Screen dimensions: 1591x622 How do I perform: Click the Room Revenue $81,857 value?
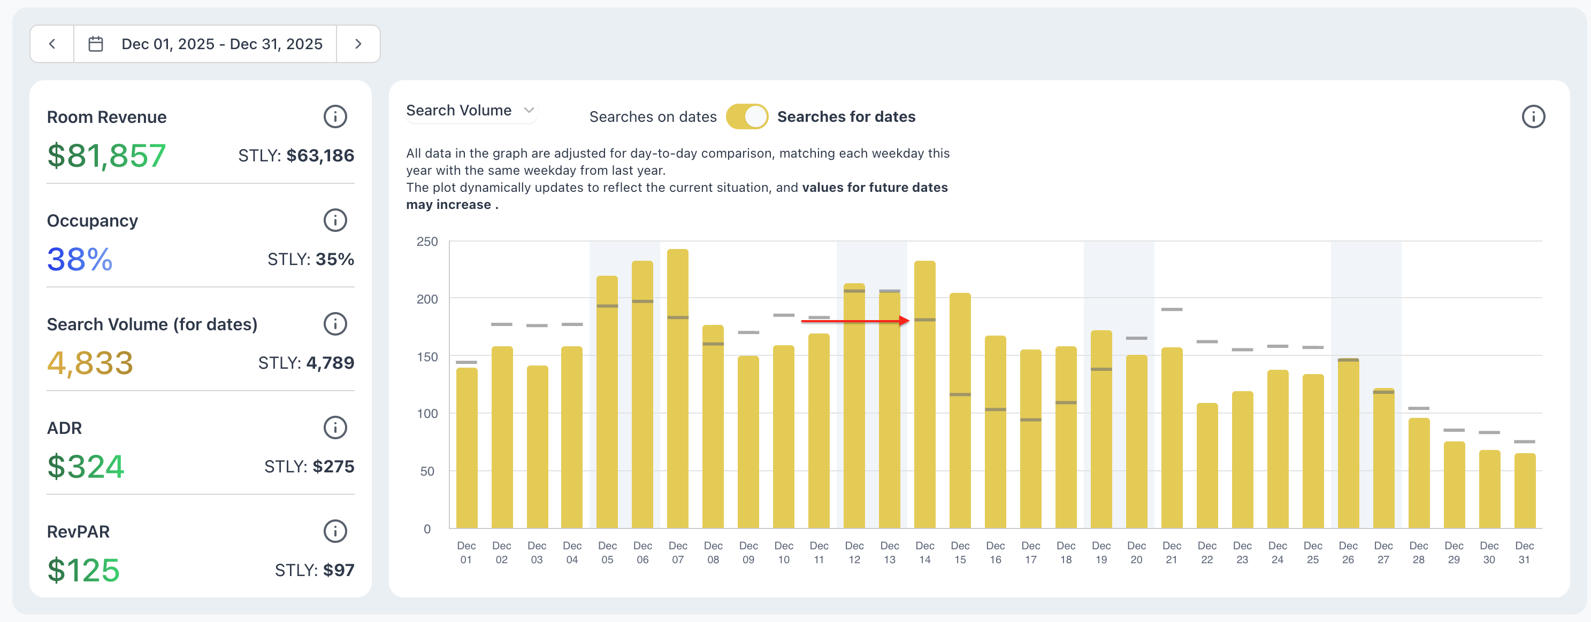106,155
